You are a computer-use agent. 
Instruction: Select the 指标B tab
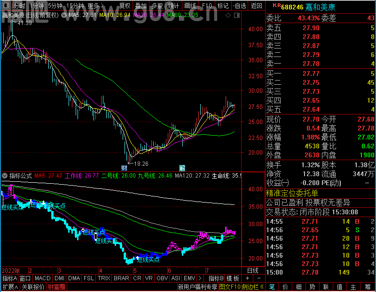click(x=216, y=278)
